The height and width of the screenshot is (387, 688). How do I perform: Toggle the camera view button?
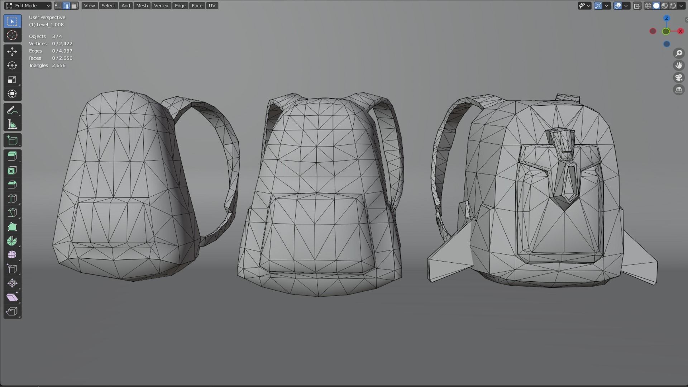point(679,78)
